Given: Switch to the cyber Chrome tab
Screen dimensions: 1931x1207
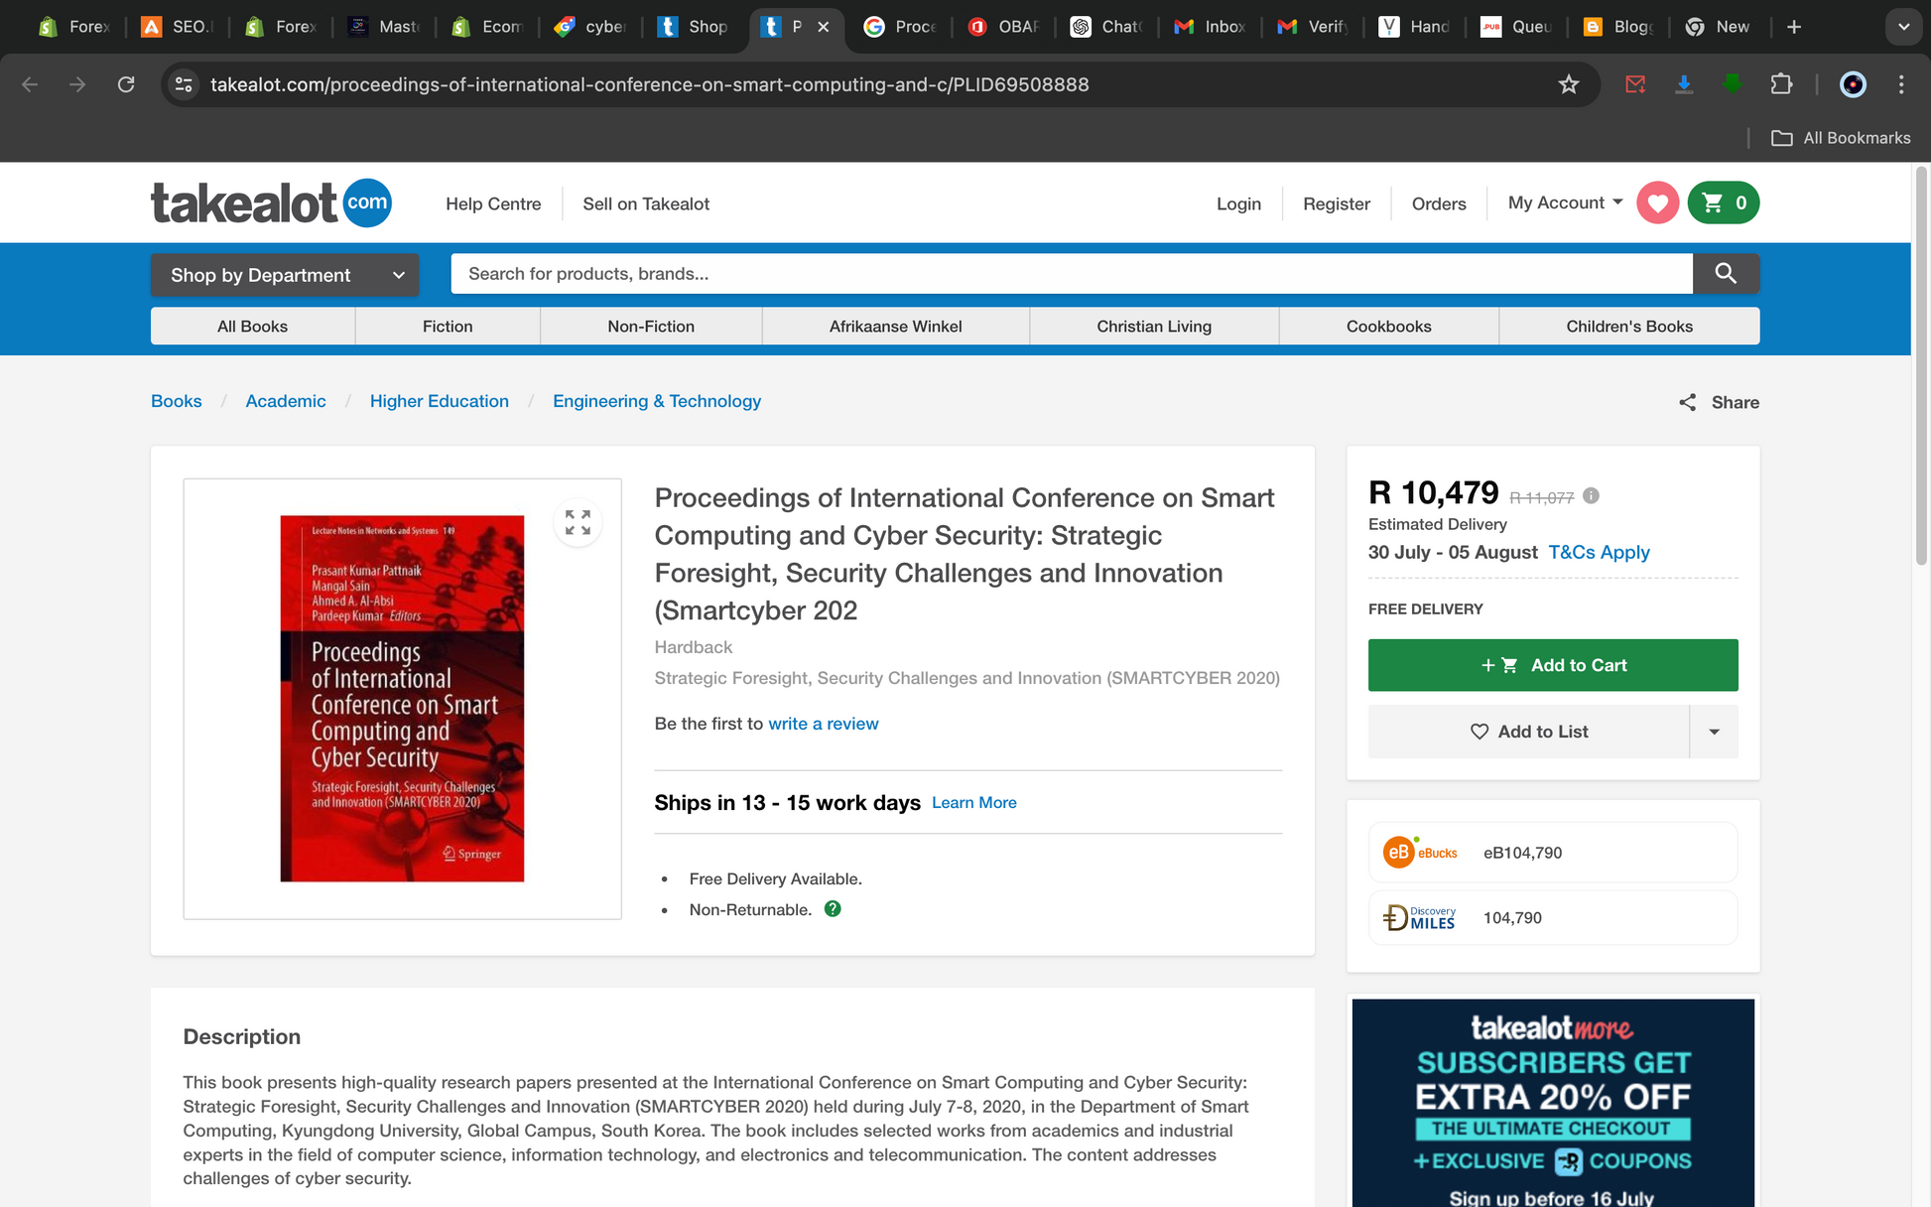Looking at the screenshot, I should (x=589, y=27).
